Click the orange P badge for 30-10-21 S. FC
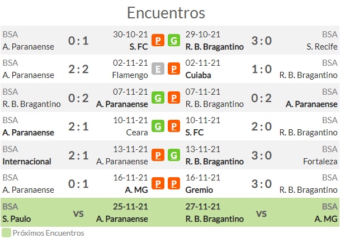This screenshot has height=239, width=340. (x=158, y=40)
